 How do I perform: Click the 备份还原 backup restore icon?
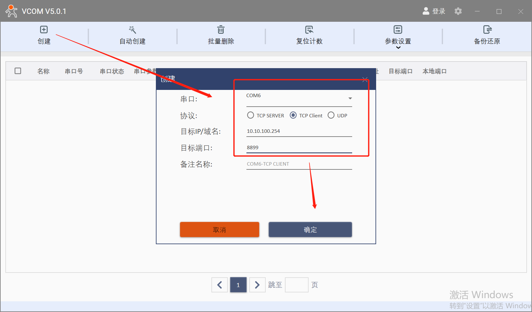click(487, 30)
